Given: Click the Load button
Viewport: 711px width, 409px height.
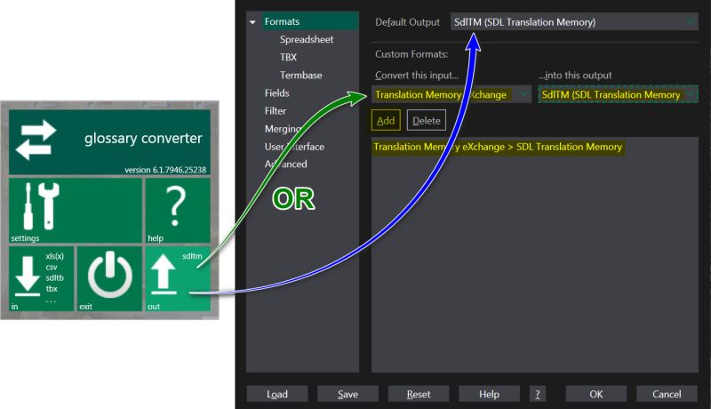Looking at the screenshot, I should [x=277, y=394].
